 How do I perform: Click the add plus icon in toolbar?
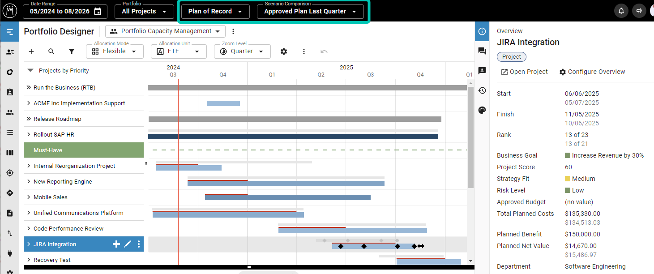(31, 51)
